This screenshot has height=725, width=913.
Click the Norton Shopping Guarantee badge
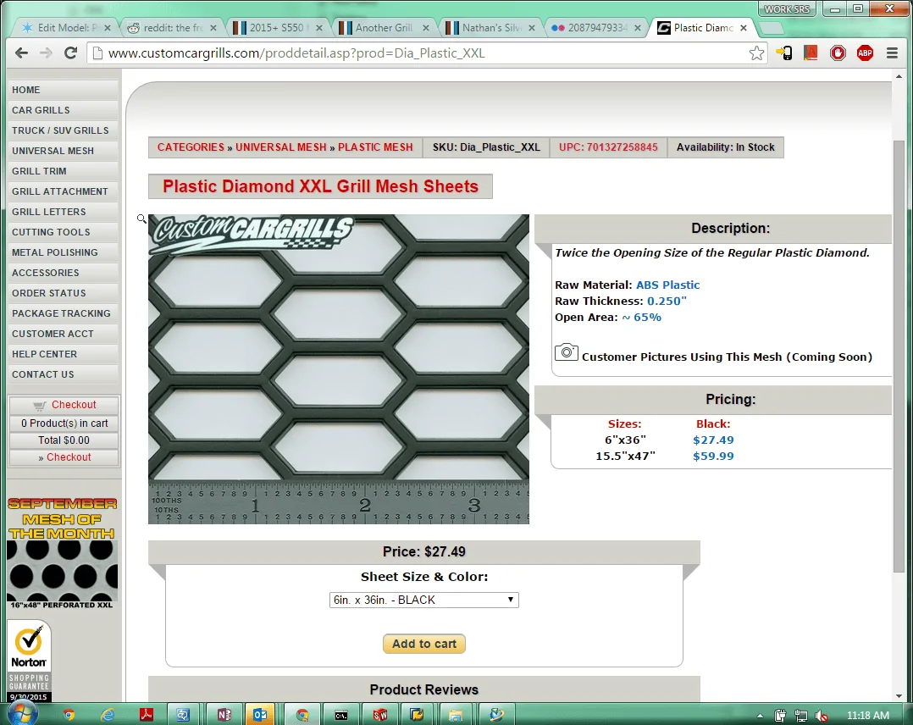click(x=29, y=661)
